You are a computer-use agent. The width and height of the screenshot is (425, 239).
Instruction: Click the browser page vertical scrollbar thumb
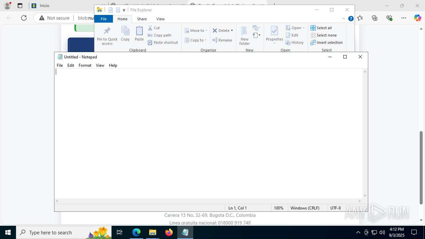(421, 168)
